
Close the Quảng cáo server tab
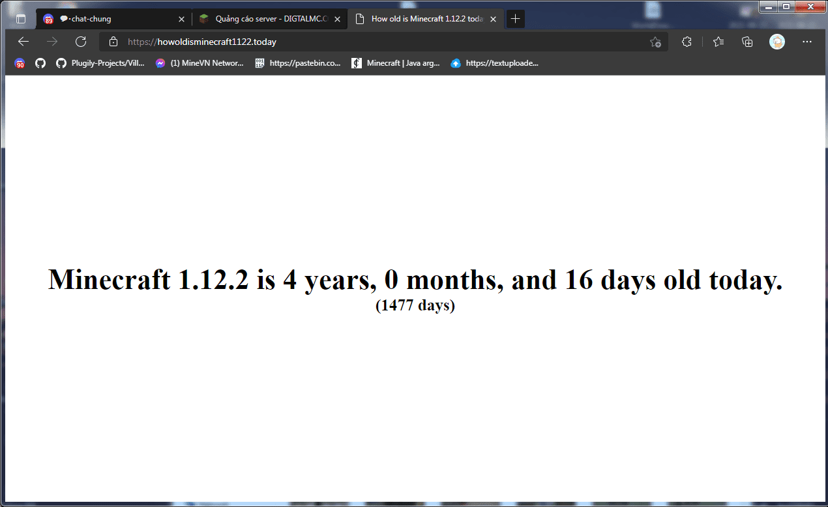coord(337,19)
